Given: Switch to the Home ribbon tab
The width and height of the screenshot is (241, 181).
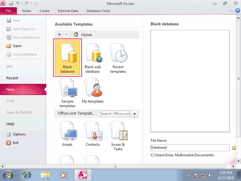Looking at the screenshot, I should click(26, 11).
